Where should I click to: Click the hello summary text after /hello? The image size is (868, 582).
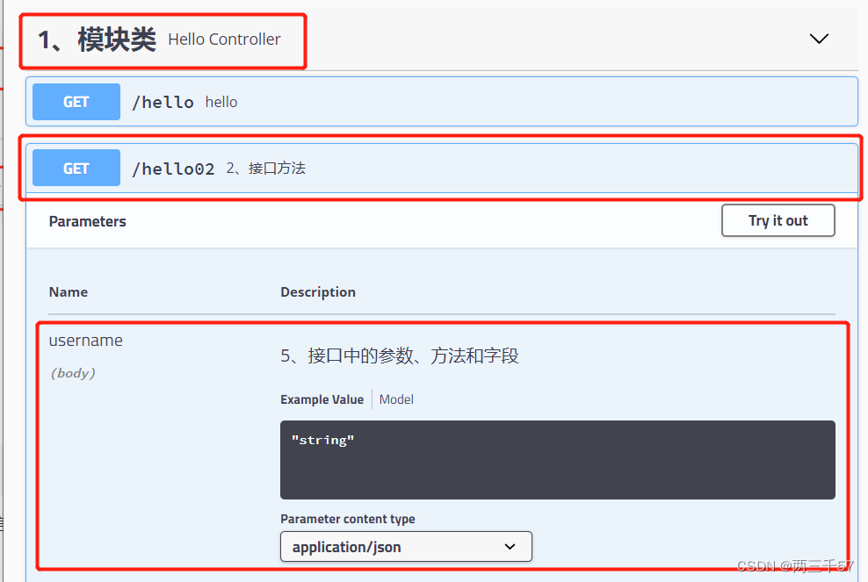221,102
